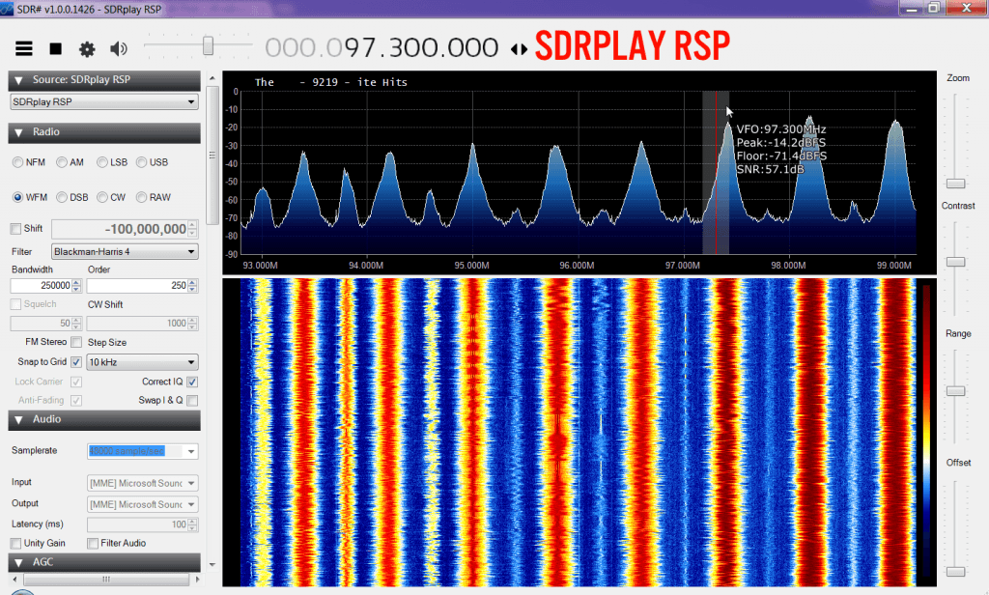
Task: Choose USB demodulation mode
Action: click(142, 162)
